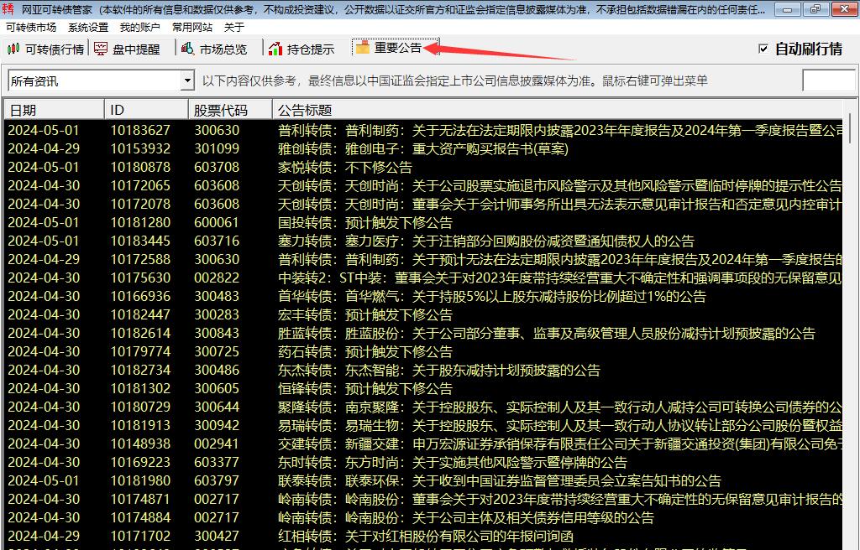Select 胜蓝转债 减持计划预披露 announcement
This screenshot has width=860, height=550.
(423, 333)
